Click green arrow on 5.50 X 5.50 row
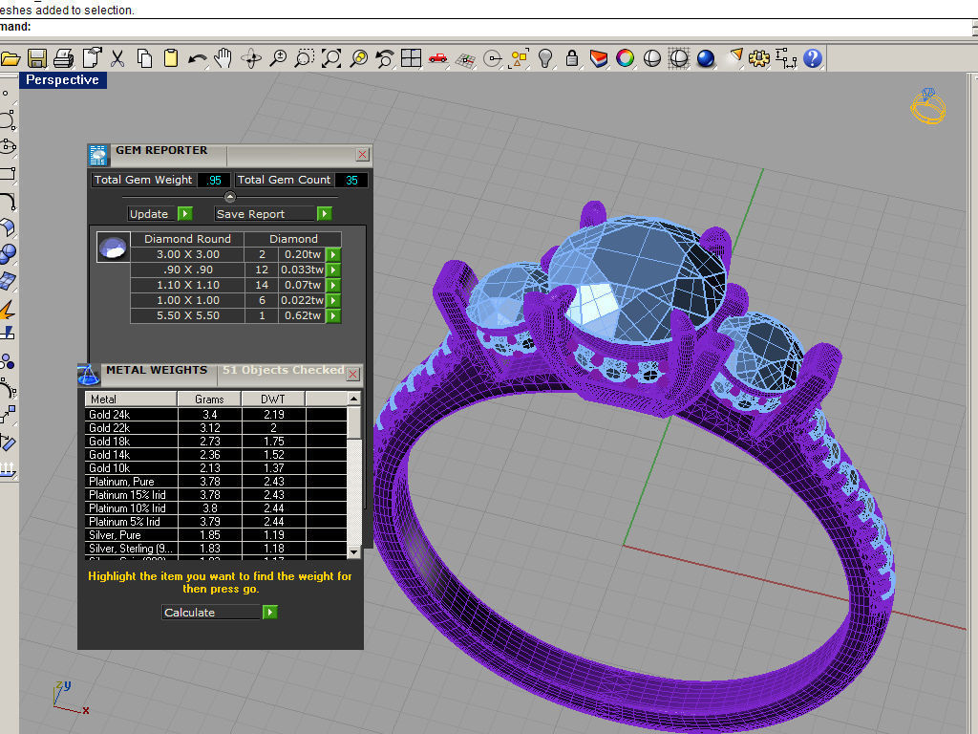Viewport: 978px width, 734px height. pos(333,315)
